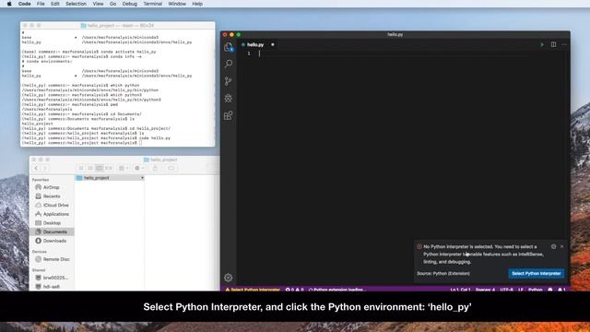Open Finder action gear dropdown
The height and width of the screenshot is (332, 590).
coord(139,168)
